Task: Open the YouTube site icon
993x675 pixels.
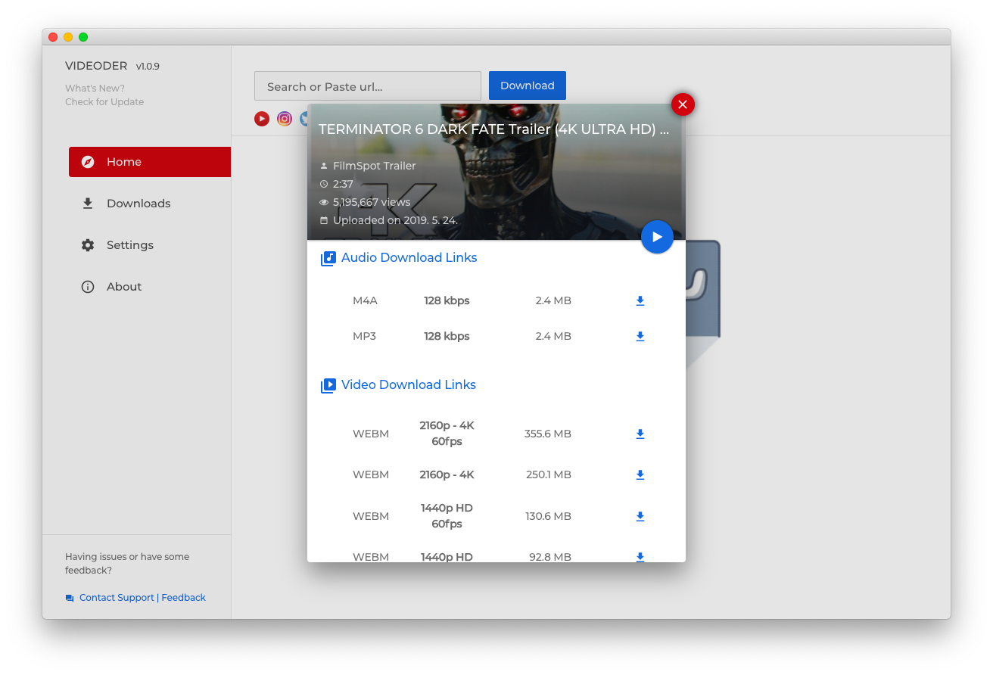Action: (262, 119)
